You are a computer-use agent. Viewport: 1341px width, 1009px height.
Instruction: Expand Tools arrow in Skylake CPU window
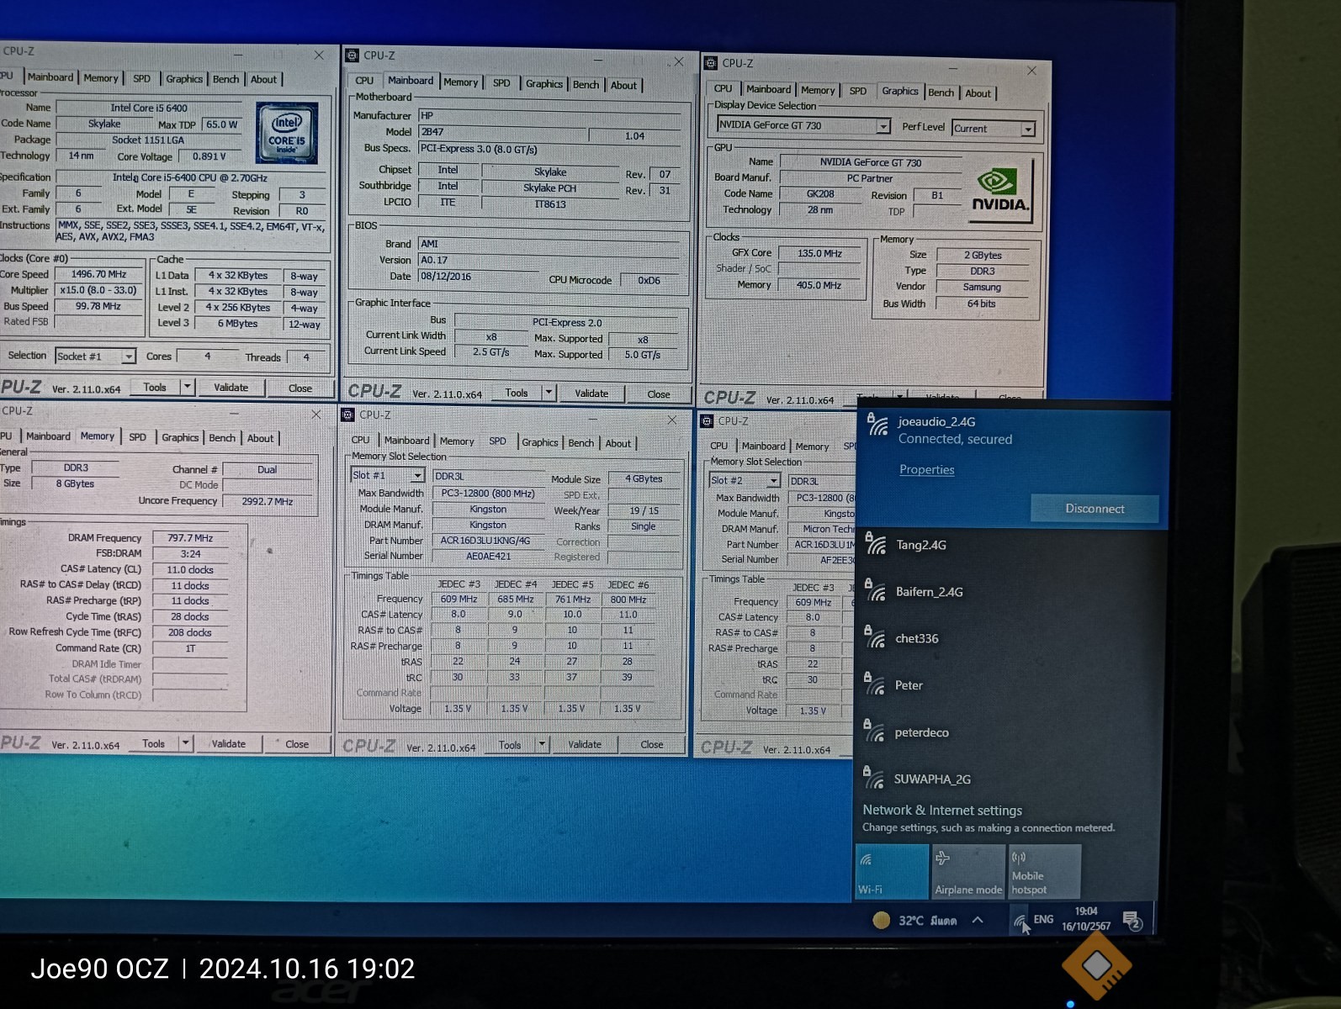(188, 388)
